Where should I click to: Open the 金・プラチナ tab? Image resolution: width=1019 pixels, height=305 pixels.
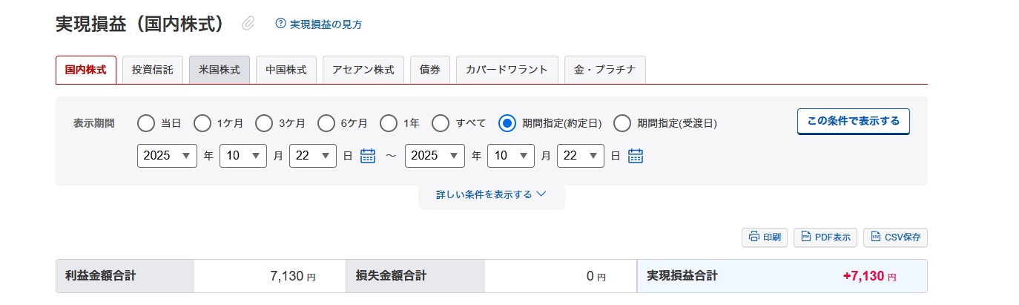pyautogui.click(x=604, y=70)
